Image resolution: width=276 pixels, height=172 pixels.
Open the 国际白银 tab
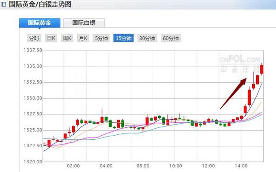84,23
